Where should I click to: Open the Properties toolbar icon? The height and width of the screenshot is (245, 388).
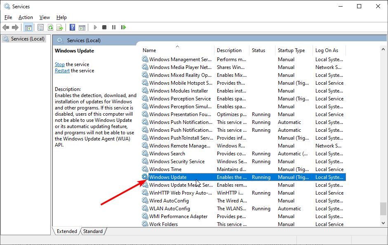click(40, 27)
